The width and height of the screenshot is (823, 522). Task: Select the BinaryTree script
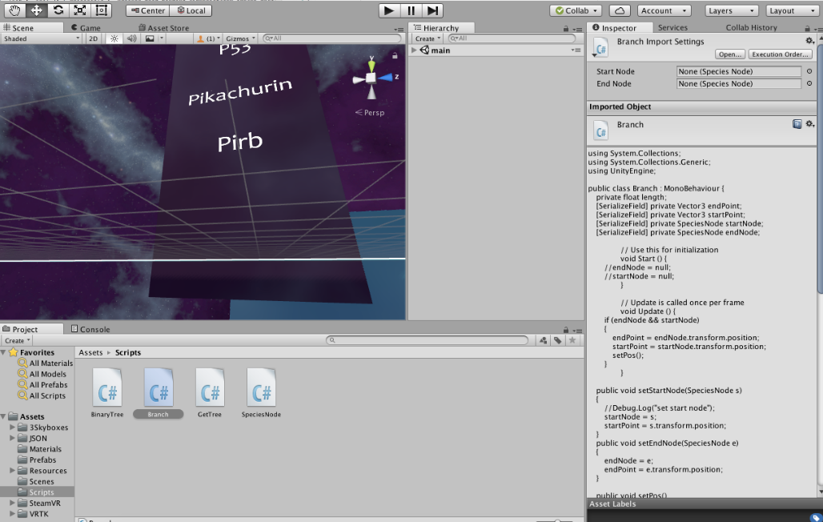click(107, 393)
